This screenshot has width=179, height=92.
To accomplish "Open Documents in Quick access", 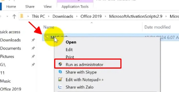I will [x=10, y=48].
